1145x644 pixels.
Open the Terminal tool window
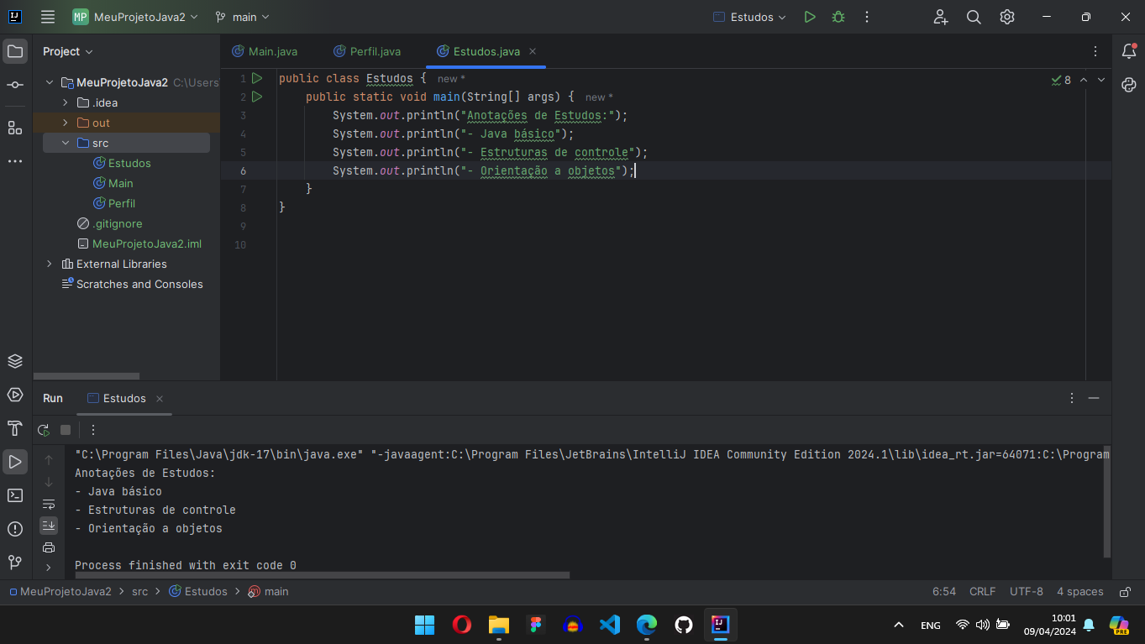15,495
